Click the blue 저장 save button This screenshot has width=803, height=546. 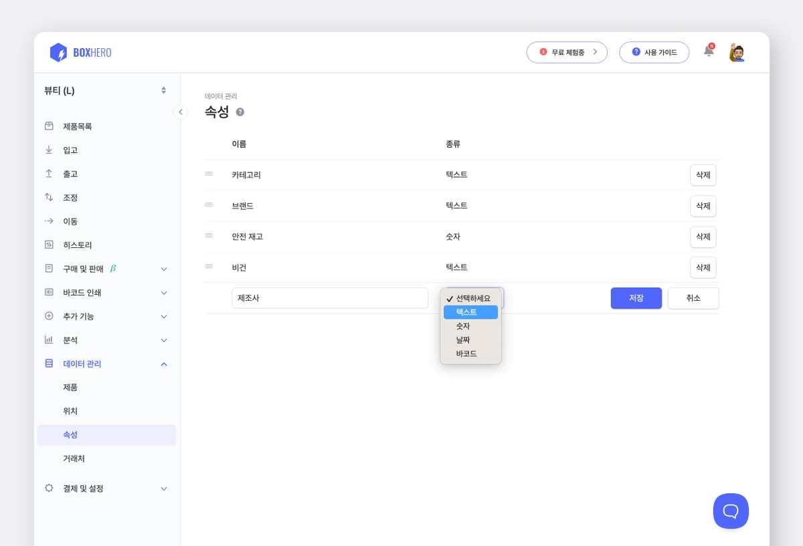click(636, 298)
